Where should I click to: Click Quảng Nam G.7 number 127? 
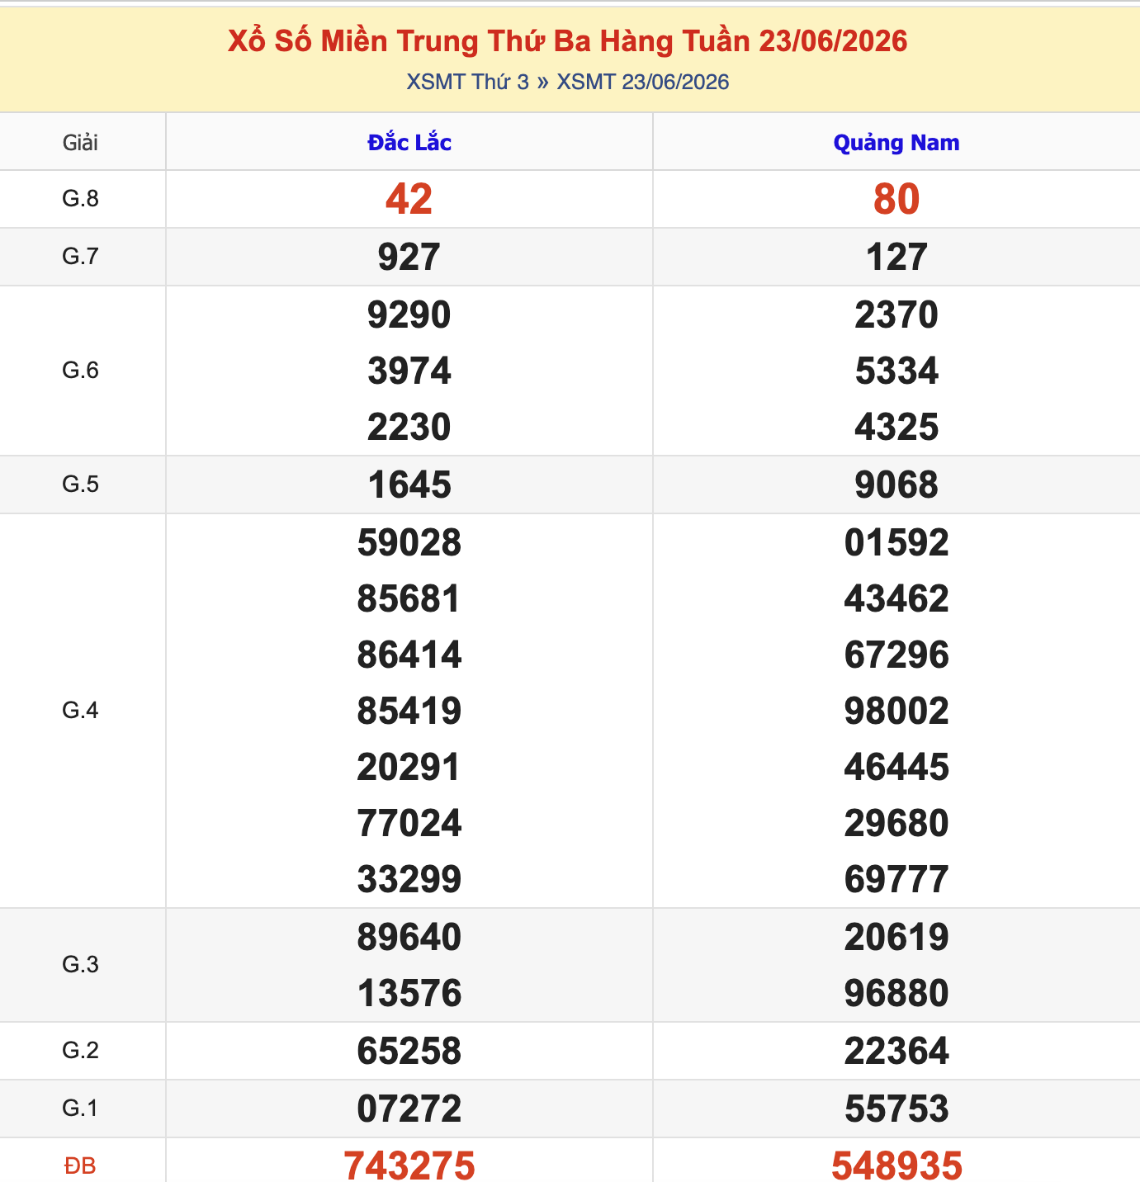click(x=896, y=257)
